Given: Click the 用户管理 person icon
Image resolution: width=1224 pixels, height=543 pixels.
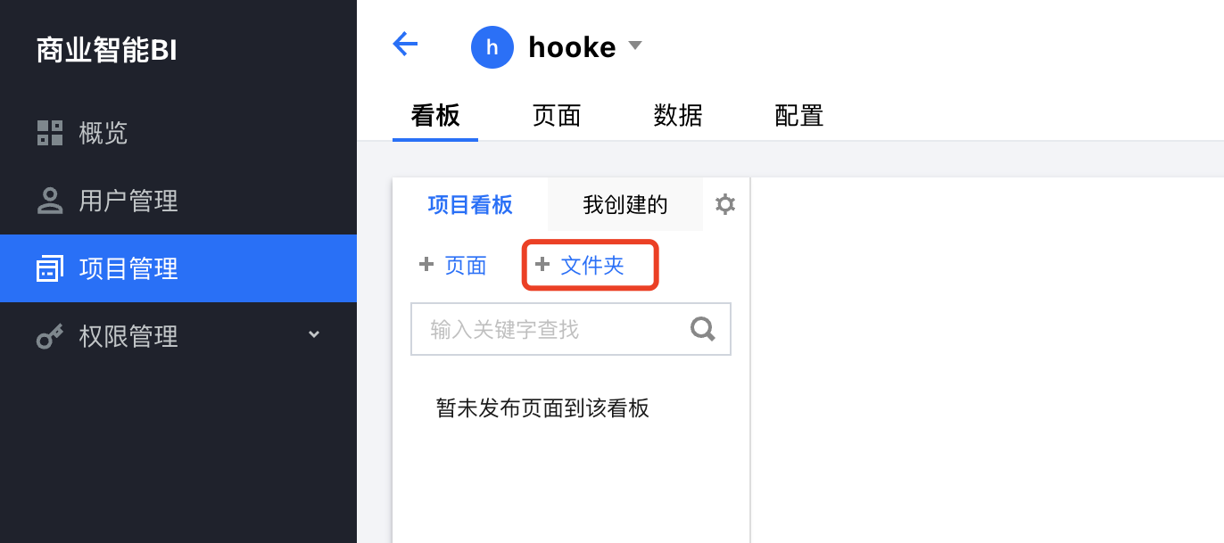Looking at the screenshot, I should click(x=50, y=201).
